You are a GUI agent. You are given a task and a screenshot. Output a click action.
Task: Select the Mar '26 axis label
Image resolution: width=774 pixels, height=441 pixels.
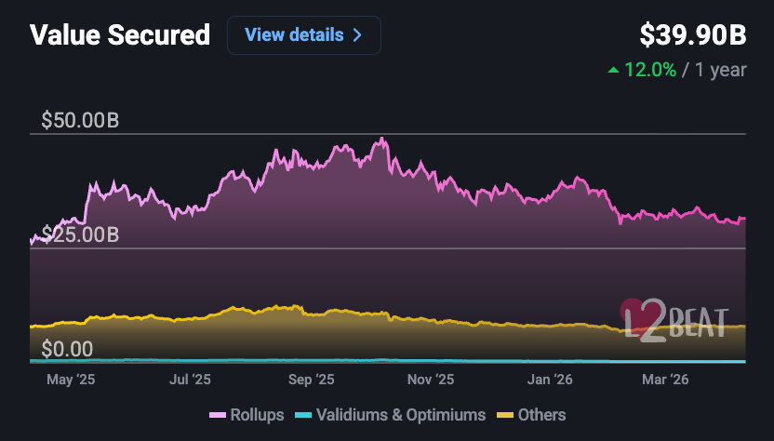point(666,380)
